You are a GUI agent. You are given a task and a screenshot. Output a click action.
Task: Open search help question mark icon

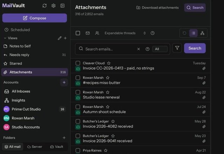tap(147, 49)
